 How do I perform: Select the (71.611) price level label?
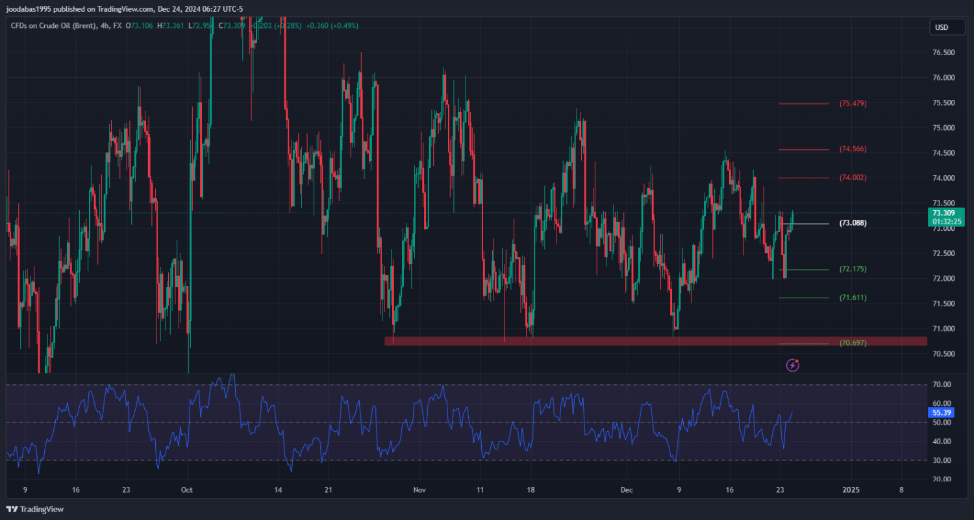pos(853,298)
